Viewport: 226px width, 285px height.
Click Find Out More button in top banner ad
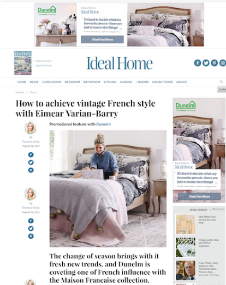click(102, 39)
